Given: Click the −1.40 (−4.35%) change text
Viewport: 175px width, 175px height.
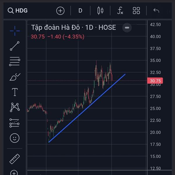Looking at the screenshot, I should click(66, 37).
